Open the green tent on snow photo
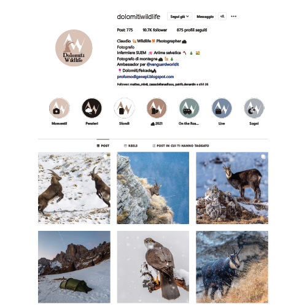 click(74, 267)
